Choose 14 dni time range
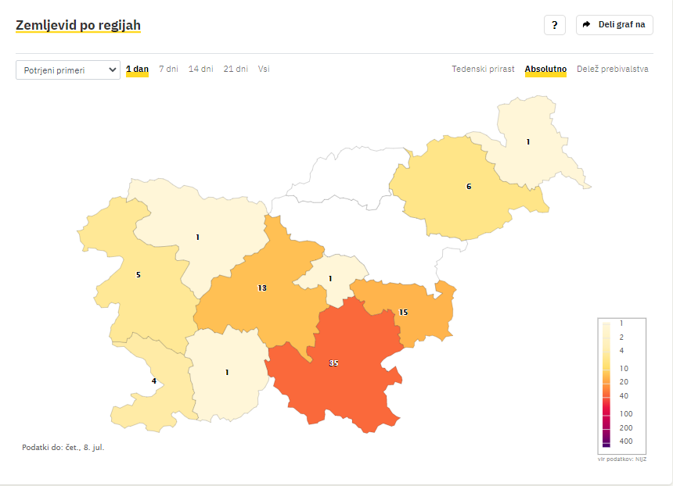This screenshot has width=673, height=486. click(200, 69)
